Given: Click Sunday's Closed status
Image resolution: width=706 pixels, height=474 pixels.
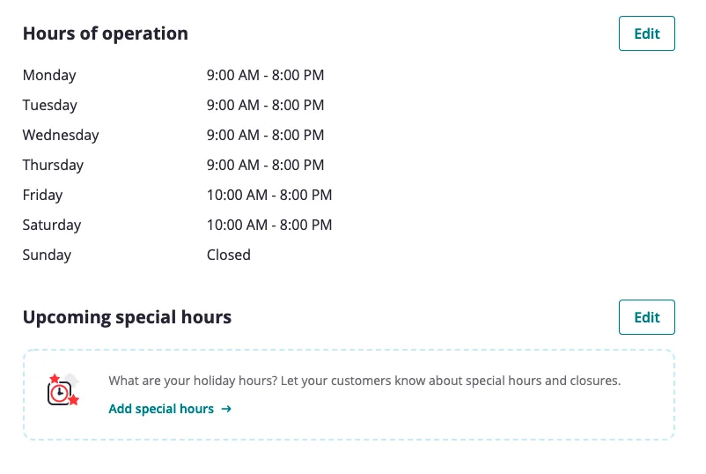Looking at the screenshot, I should click(229, 255).
